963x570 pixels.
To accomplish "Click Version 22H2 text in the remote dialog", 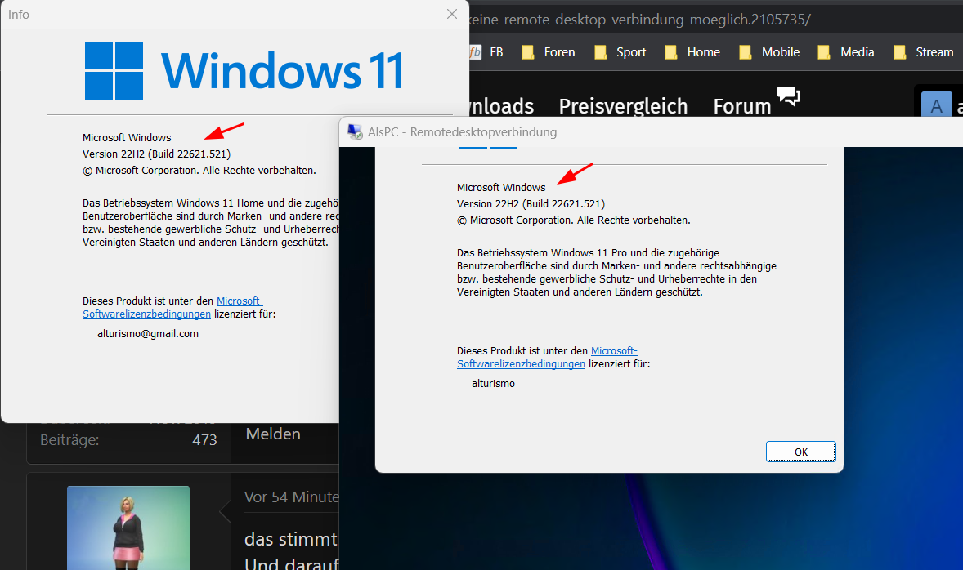I will (531, 203).
